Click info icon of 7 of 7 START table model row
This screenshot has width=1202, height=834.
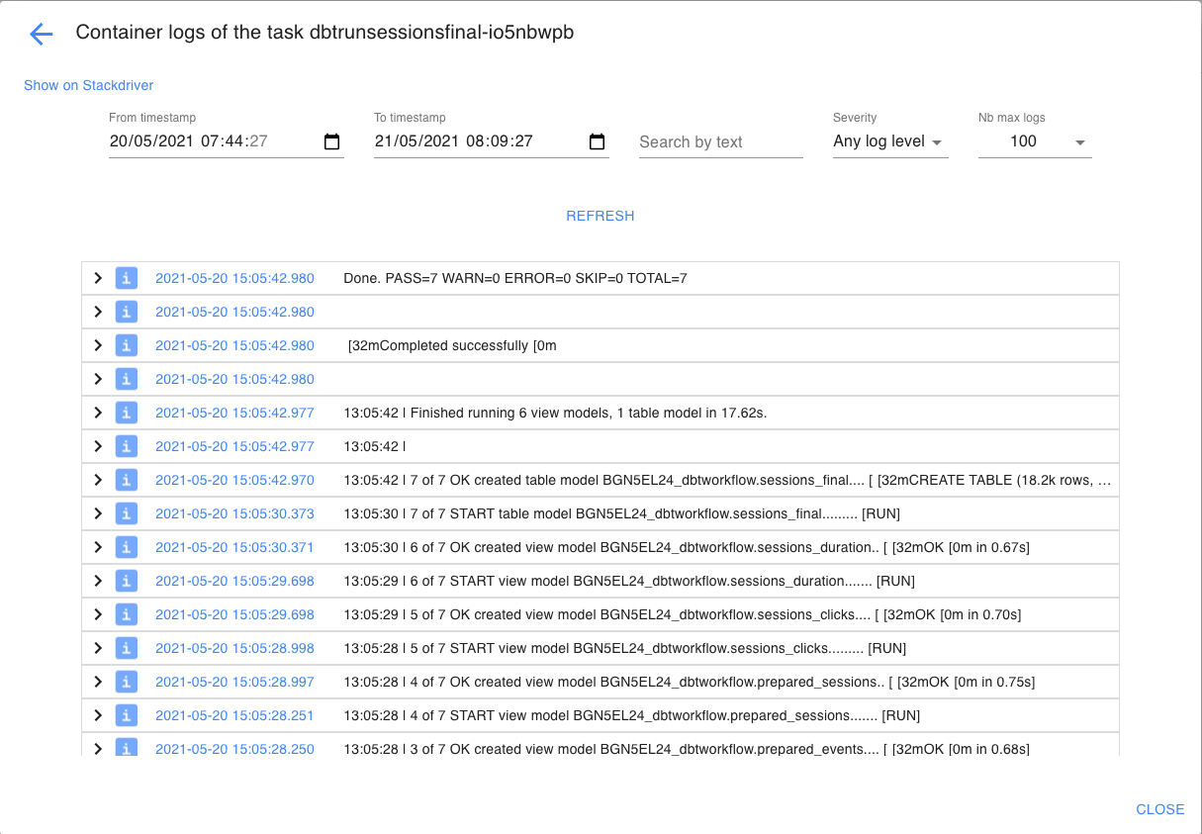tap(126, 513)
